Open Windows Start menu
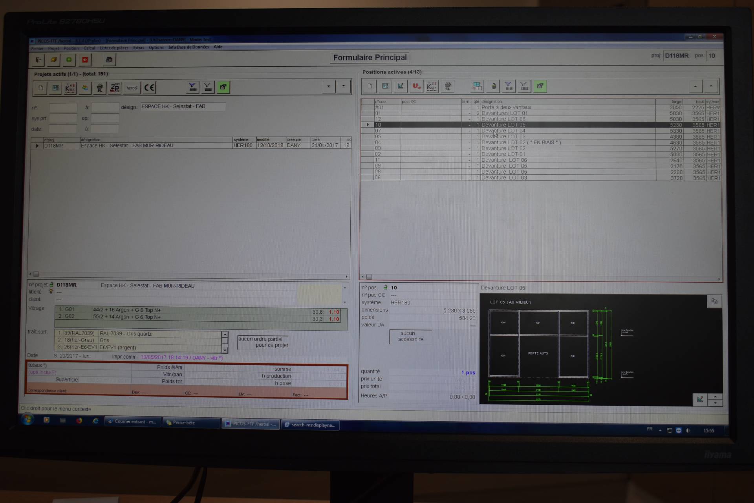This screenshot has width=754, height=503. pos(27,420)
